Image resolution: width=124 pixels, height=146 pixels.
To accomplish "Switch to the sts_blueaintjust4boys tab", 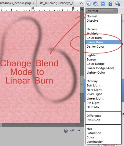I will [x=56, y=3].
